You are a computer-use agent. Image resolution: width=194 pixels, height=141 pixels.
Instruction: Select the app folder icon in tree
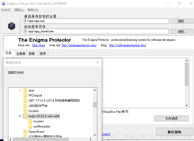25,90
